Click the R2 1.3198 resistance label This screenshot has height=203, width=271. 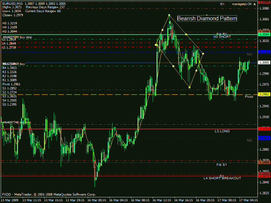click(10, 76)
